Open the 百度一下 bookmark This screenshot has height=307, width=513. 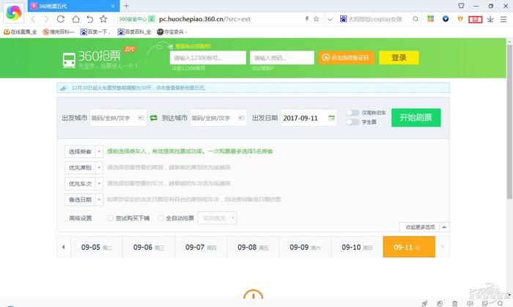(x=95, y=32)
